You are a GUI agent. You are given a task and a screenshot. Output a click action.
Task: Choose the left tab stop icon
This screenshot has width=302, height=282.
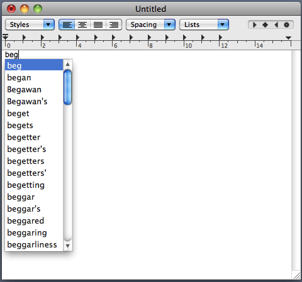click(x=255, y=25)
